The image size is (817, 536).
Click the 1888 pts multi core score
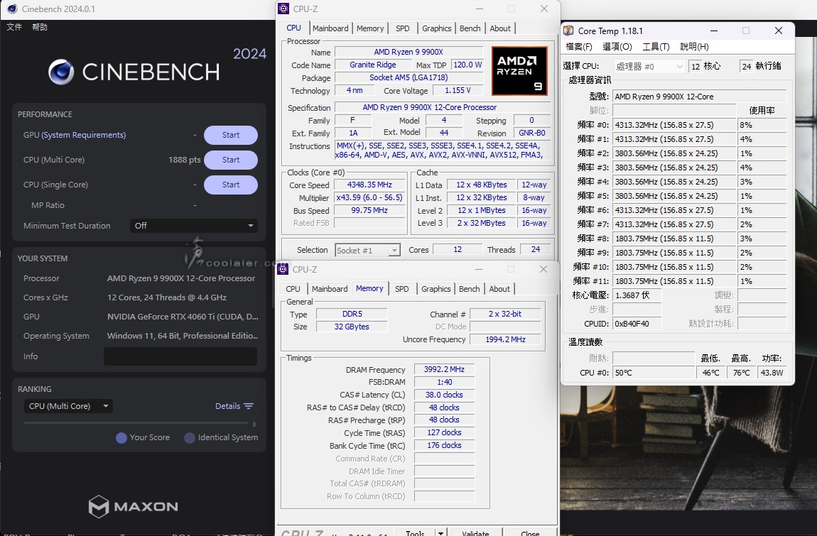185,160
